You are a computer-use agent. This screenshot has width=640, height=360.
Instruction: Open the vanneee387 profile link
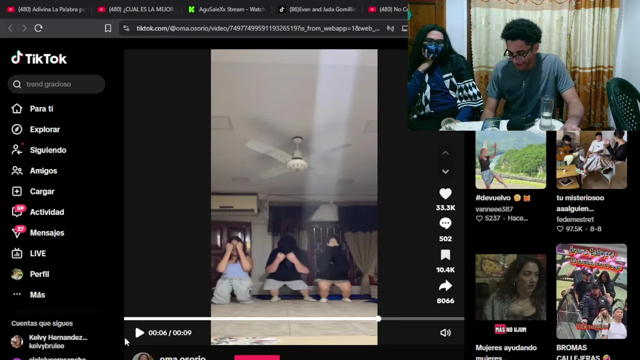pyautogui.click(x=494, y=209)
